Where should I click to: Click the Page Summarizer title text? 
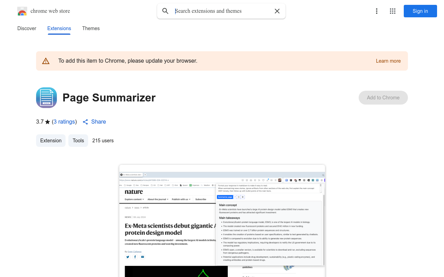click(109, 98)
